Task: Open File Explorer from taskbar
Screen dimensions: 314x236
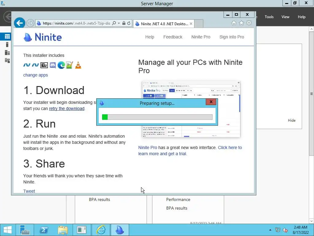Action: point(63,230)
